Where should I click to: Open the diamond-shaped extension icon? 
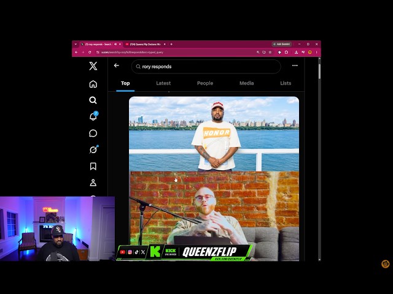point(279,52)
